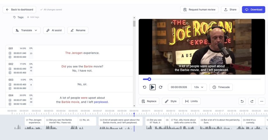The image size is (268, 140).
Task: Edit subtitle text 'No, sir.'
Action: (82, 84)
